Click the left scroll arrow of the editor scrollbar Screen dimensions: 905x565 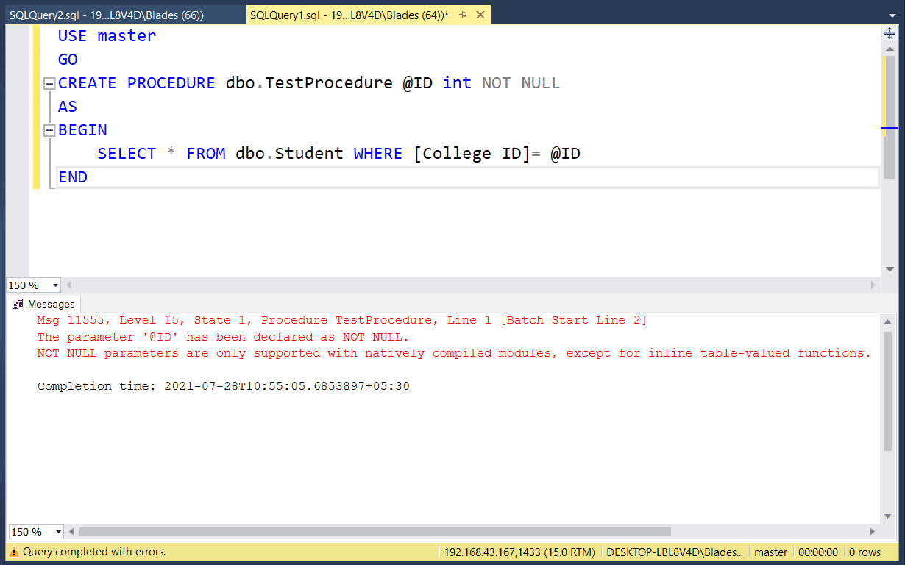pos(68,285)
